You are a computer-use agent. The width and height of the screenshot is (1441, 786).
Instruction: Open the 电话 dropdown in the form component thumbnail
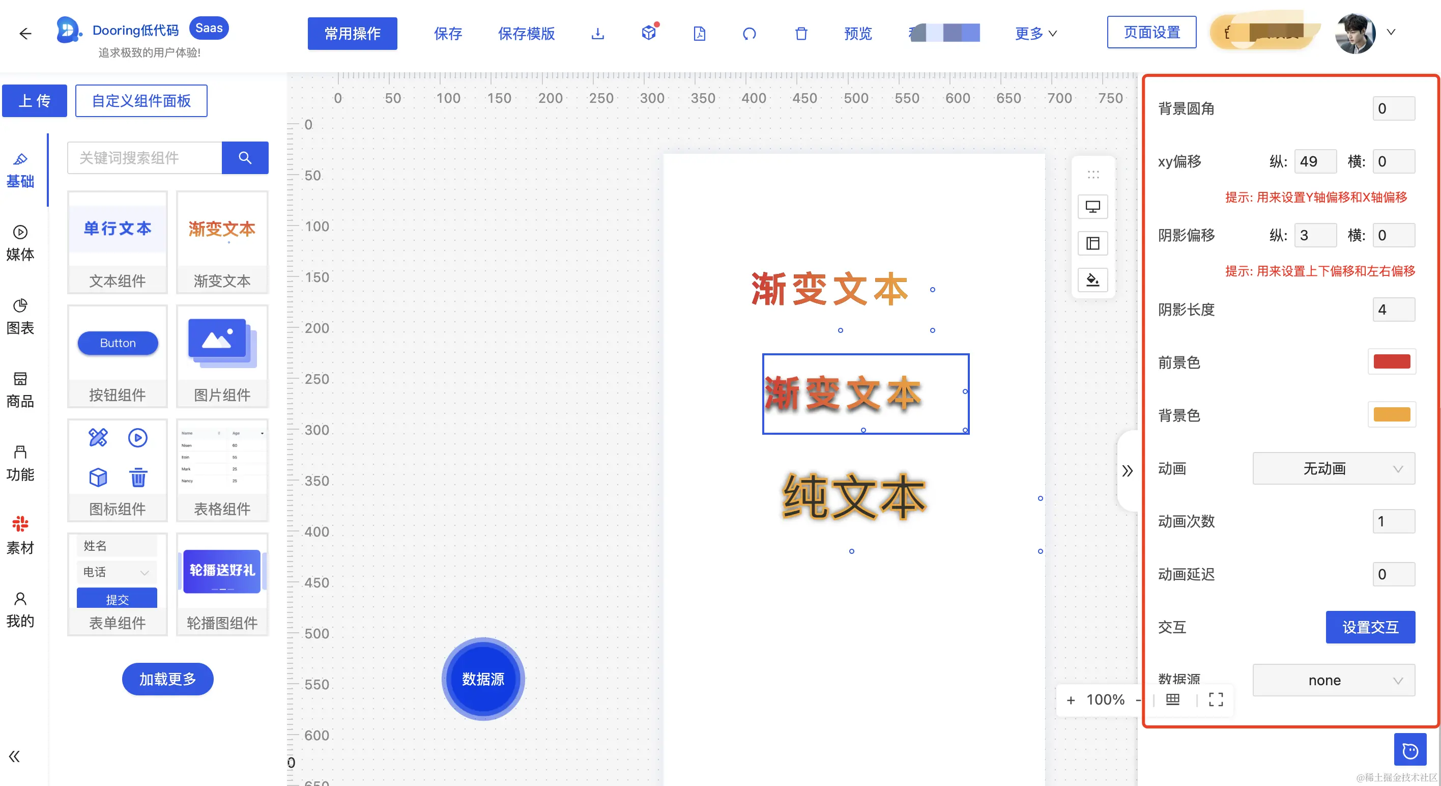pos(117,572)
